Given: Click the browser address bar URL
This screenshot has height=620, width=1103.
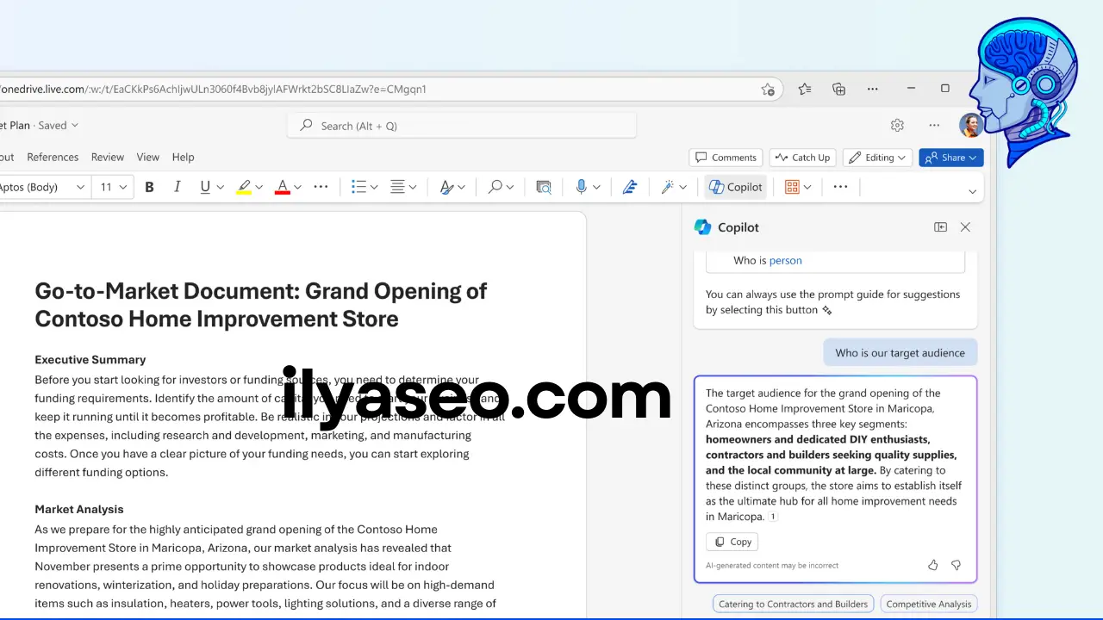Looking at the screenshot, I should pyautogui.click(x=213, y=89).
